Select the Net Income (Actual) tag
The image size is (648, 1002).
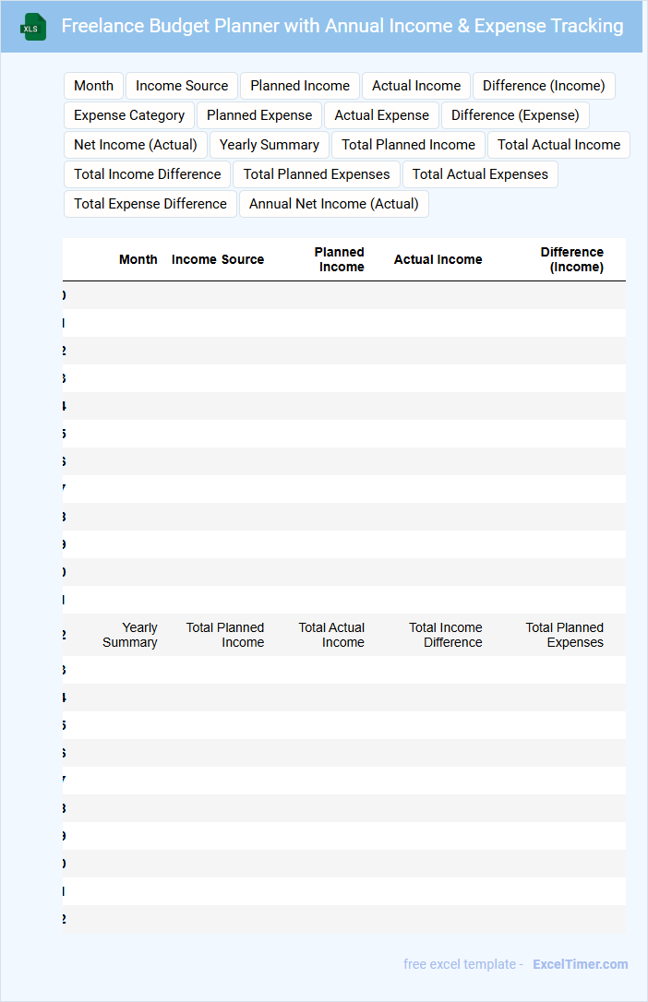136,145
